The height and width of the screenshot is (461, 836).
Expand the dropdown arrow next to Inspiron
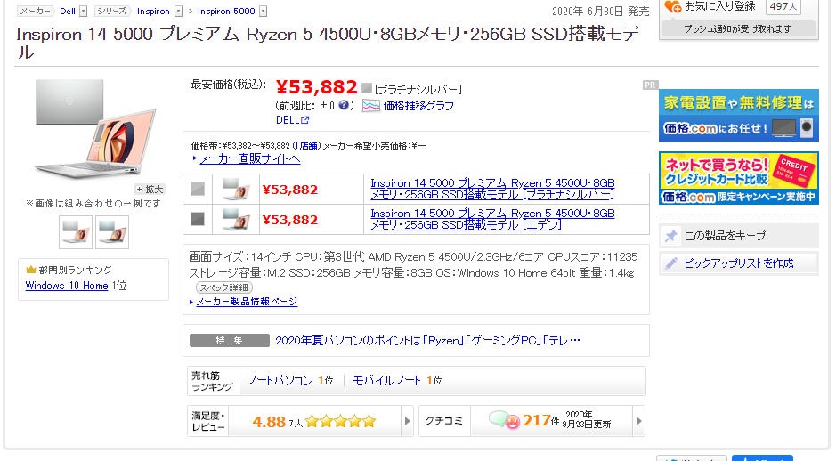click(179, 12)
